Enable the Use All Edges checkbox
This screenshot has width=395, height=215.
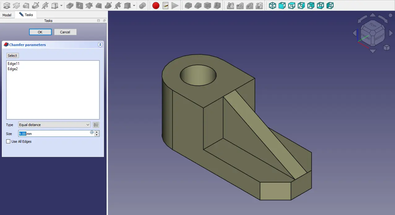[8, 141]
